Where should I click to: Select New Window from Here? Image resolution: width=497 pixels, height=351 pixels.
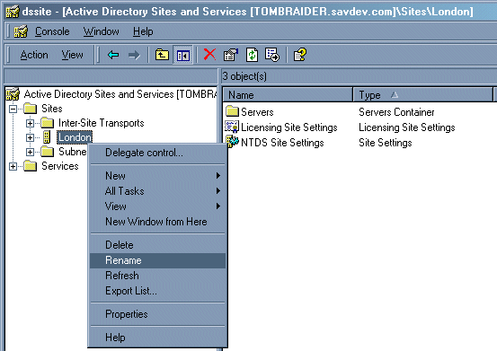coord(157,222)
